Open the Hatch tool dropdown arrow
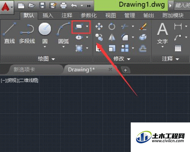Screen dimensions: 190x152 coord(87,48)
